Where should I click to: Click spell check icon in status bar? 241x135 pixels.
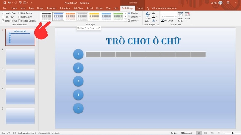[x=14, y=133]
